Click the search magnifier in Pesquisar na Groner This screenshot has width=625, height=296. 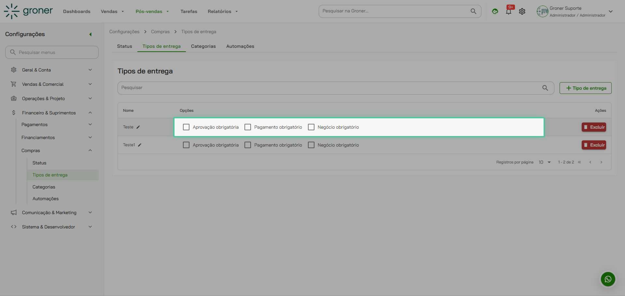(474, 11)
